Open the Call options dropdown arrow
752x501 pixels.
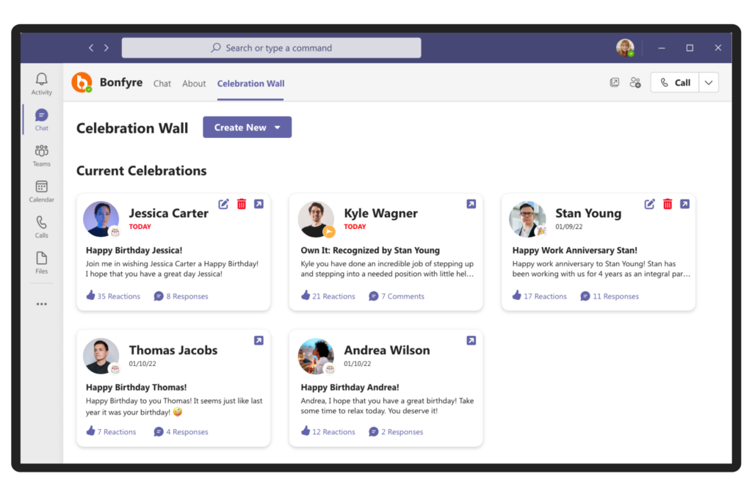[709, 83]
